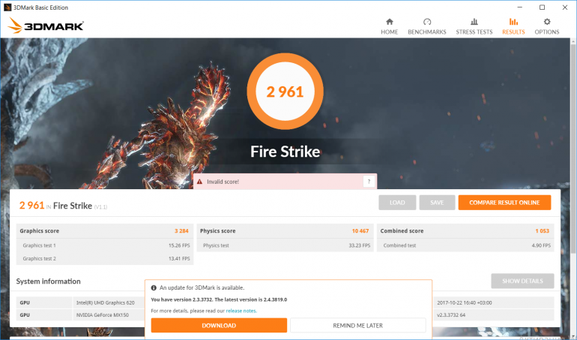
Task: Click version v2.3.3732 64 cell
Action: point(451,315)
